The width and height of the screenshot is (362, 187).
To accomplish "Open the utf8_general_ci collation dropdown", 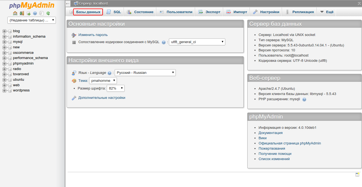I will click(x=197, y=42).
